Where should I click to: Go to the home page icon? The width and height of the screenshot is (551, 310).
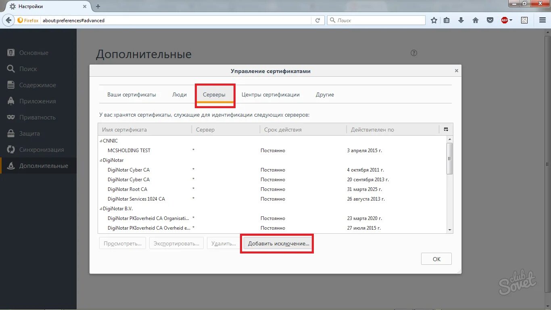(x=476, y=20)
